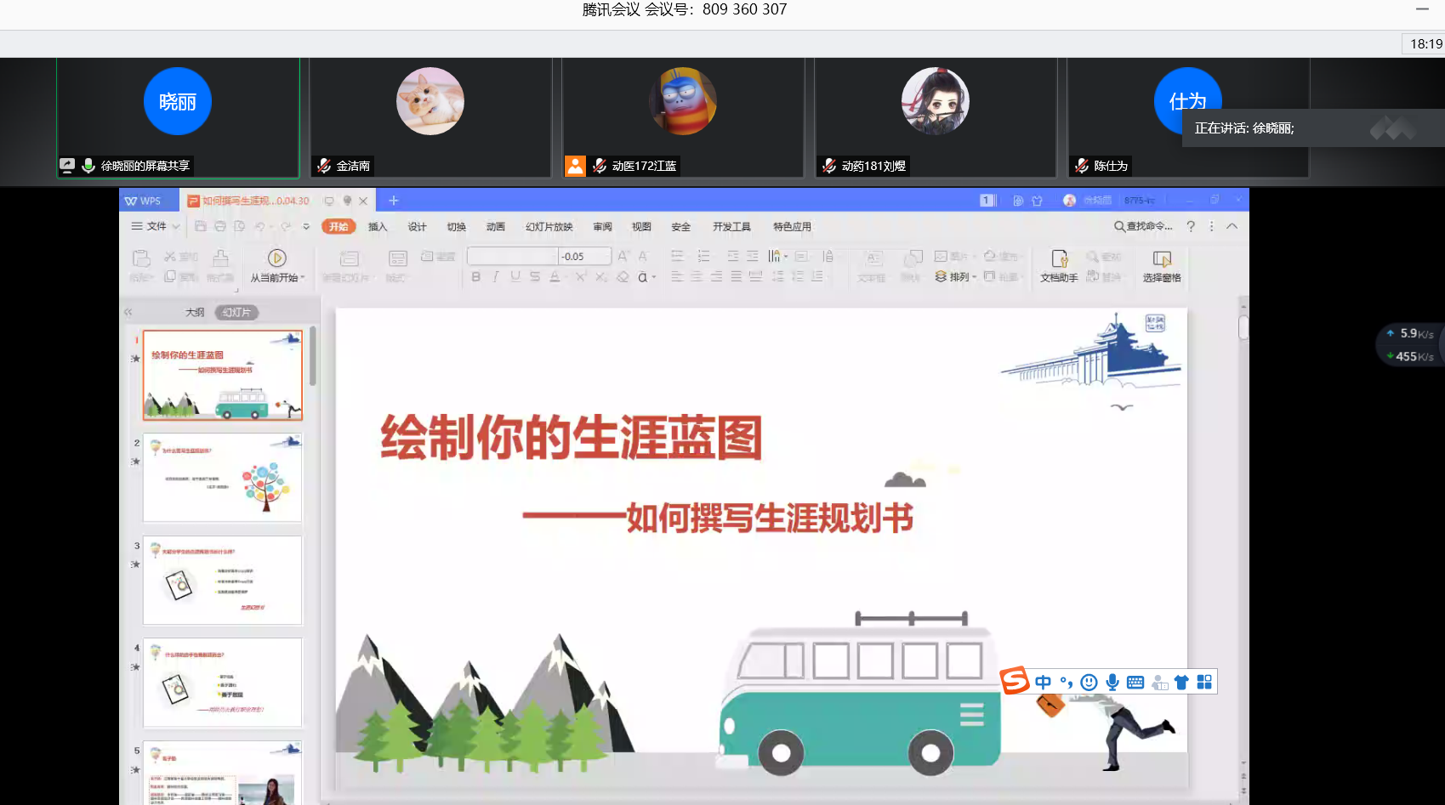Screen dimensions: 1445x805
Task: Click the 从当前开始 slideshow play icon
Action: point(276,258)
